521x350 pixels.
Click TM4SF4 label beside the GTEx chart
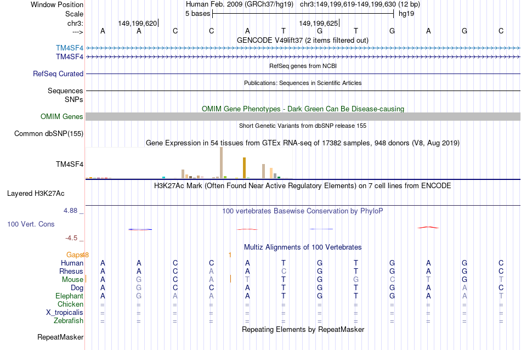[70, 164]
